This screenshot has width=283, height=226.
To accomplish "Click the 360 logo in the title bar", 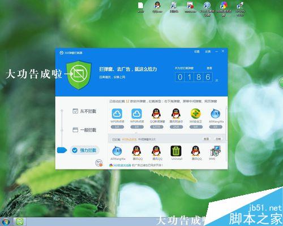I will [x=61, y=53].
